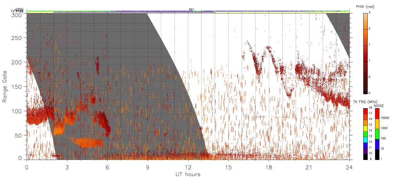Click NOISE legend label 10000
Screen dimensions: 393x181
pos(385,118)
